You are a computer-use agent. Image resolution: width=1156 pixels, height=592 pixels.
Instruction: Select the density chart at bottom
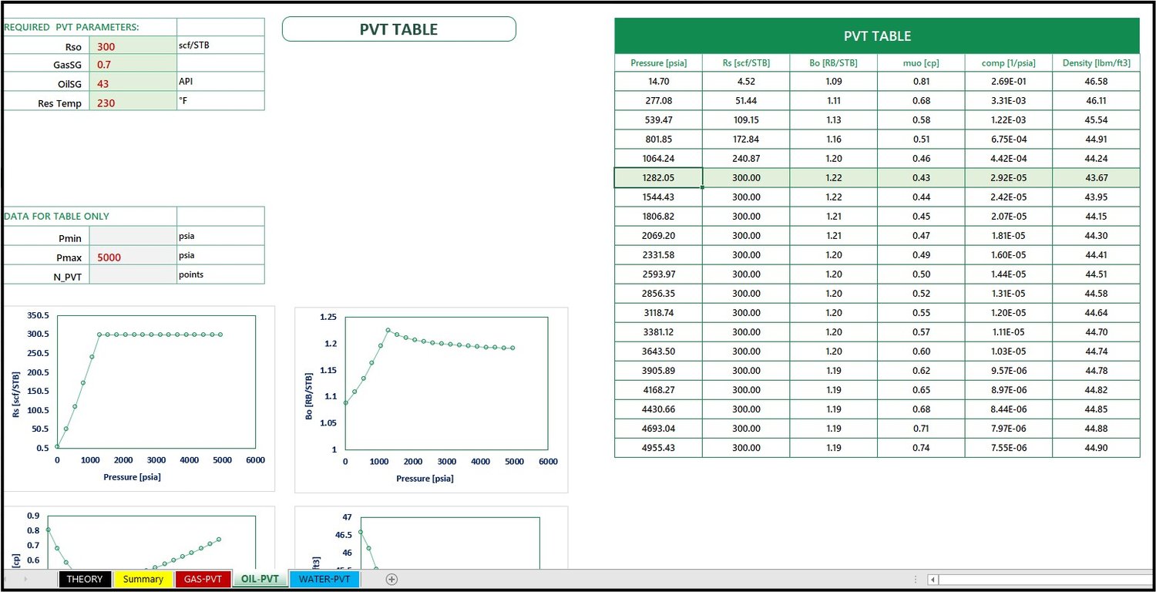coord(432,538)
